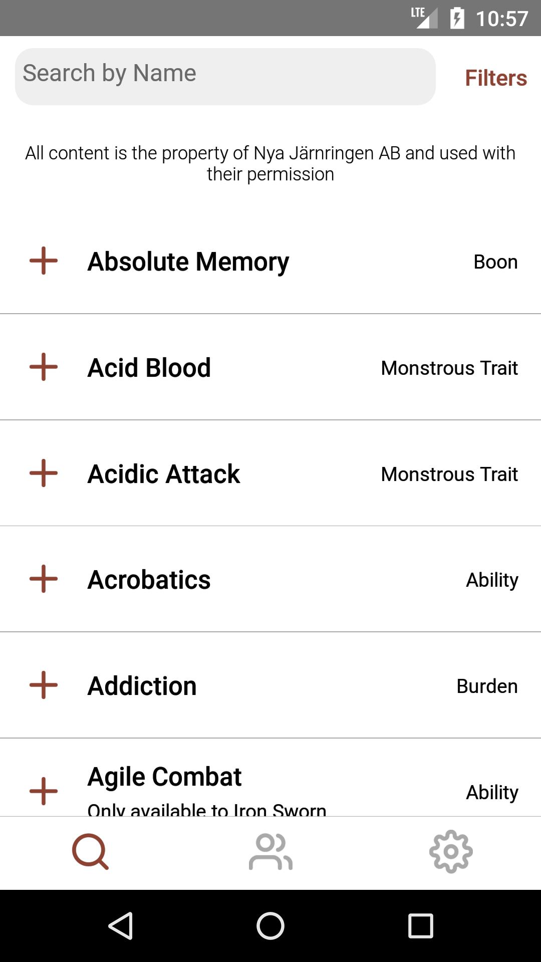Open the Filters menu
This screenshot has width=541, height=962.
[x=495, y=78]
